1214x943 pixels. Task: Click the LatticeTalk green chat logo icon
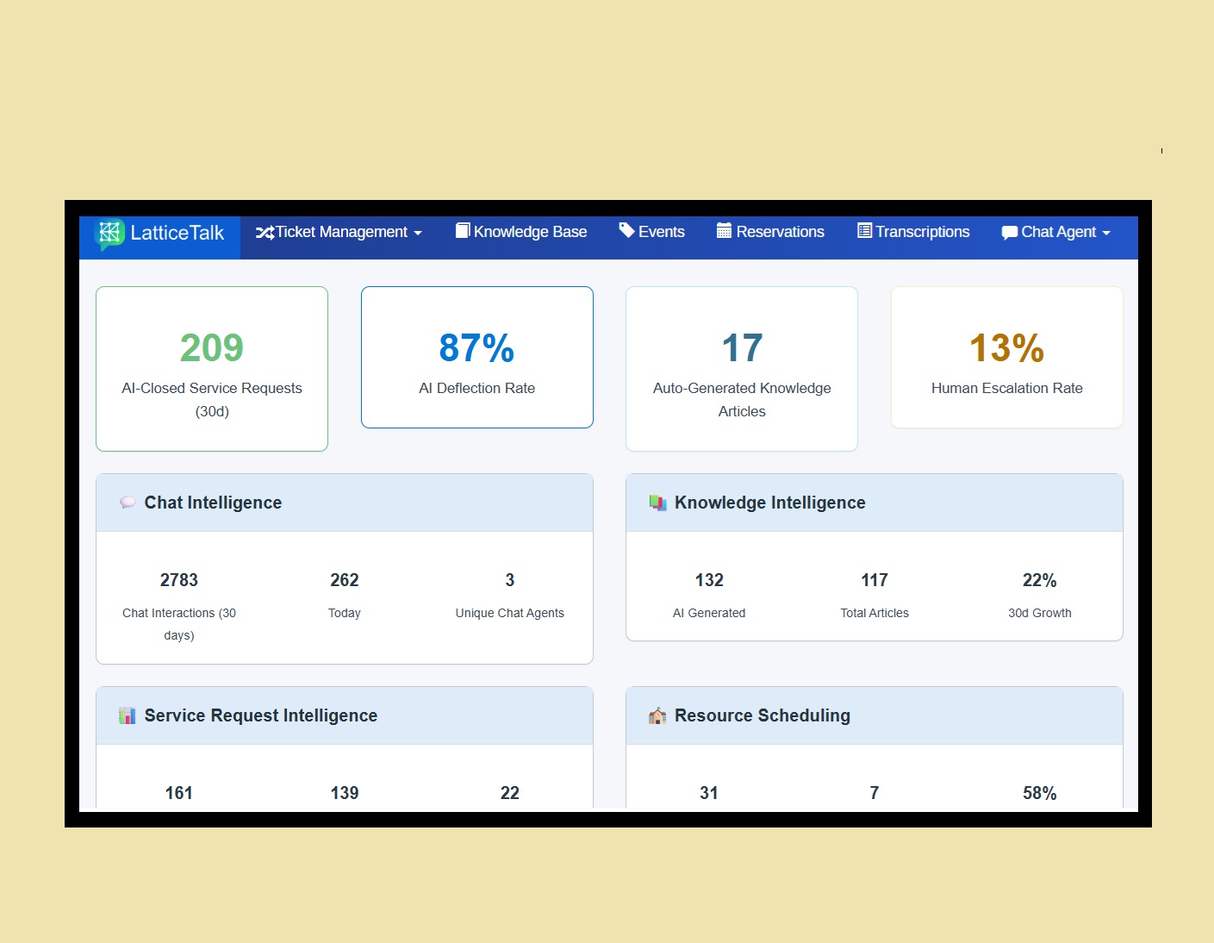tap(110, 232)
